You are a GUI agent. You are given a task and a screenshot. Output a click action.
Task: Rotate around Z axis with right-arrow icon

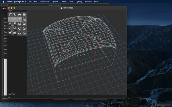tap(24, 33)
